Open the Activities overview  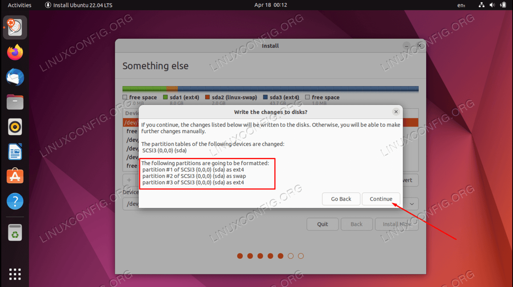coord(20,5)
